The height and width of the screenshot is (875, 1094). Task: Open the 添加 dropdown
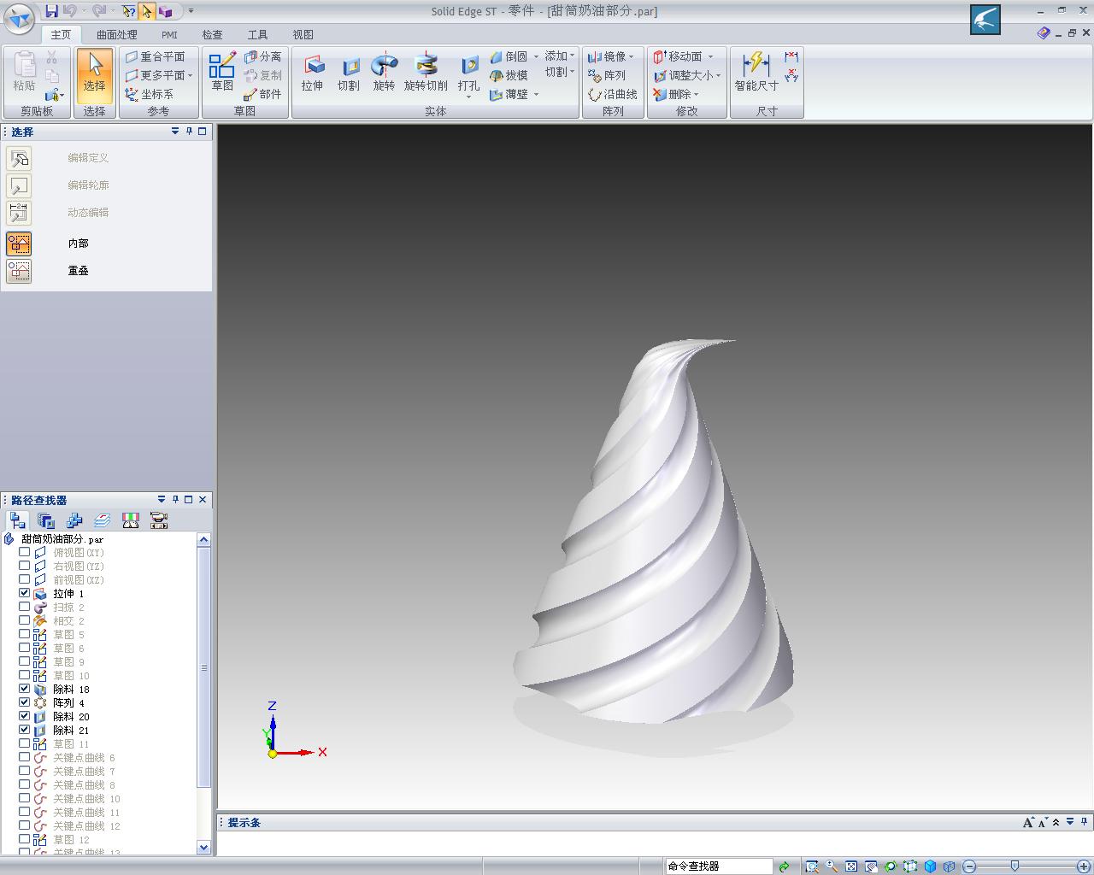pos(560,56)
